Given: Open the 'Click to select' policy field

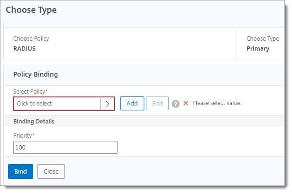Looking at the screenshot, I should coord(57,104).
